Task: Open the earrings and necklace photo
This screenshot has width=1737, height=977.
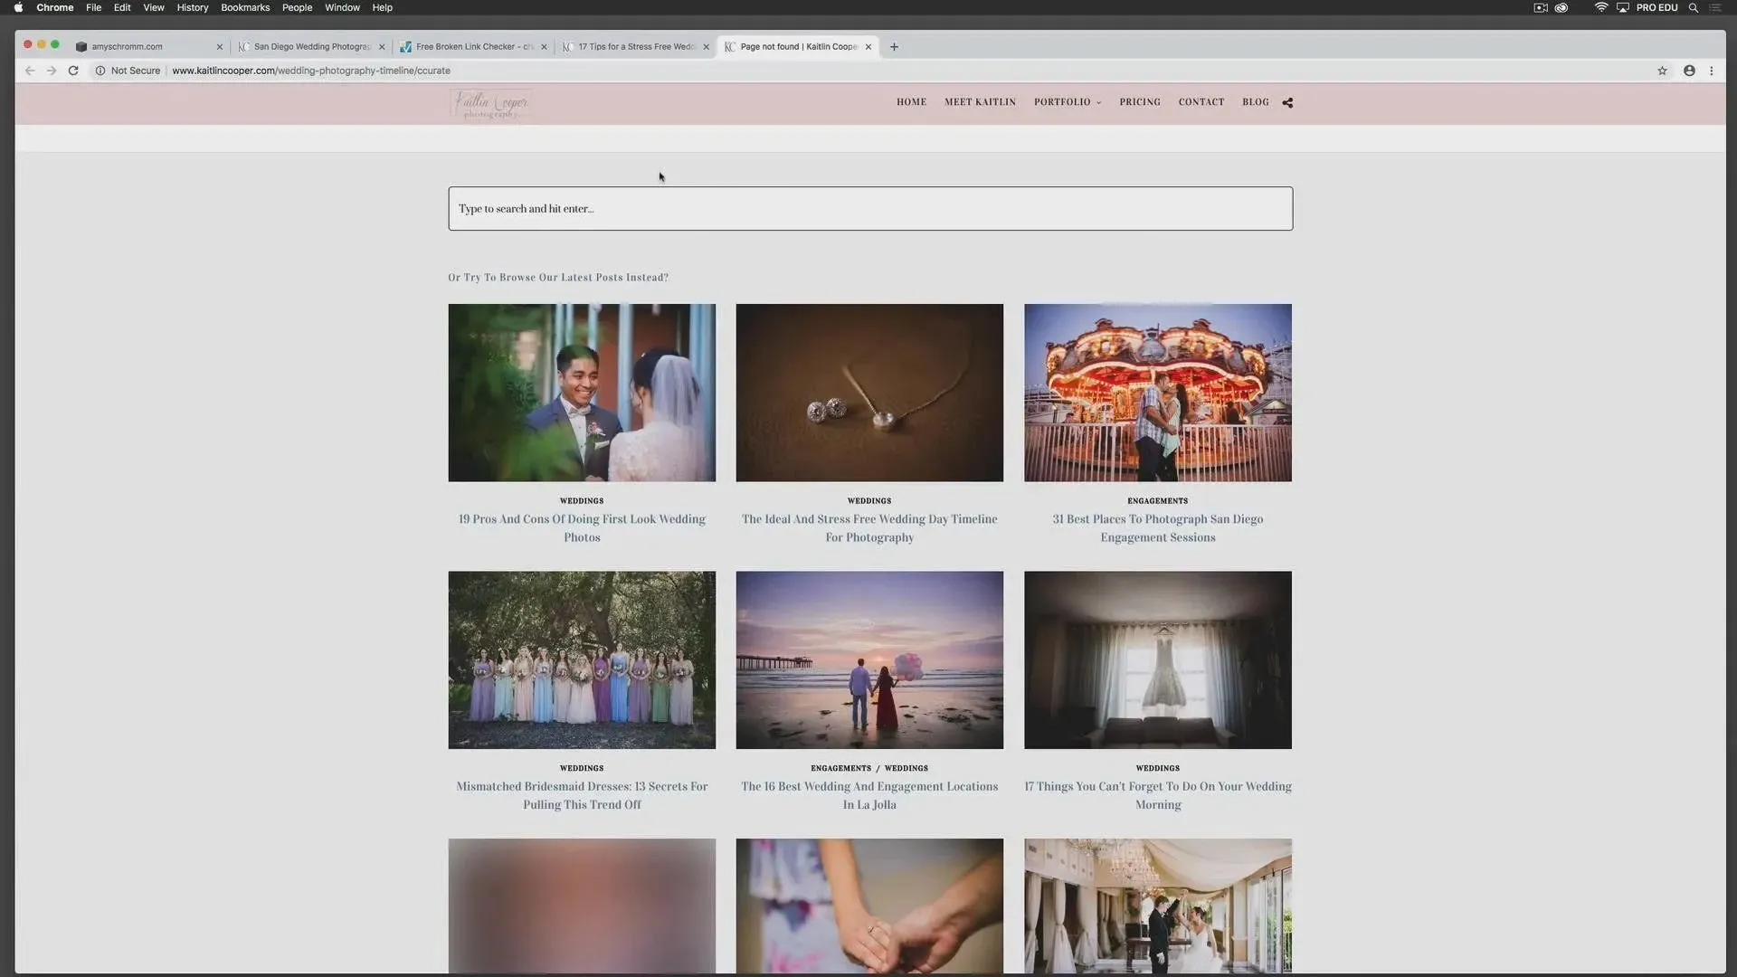Action: (869, 393)
